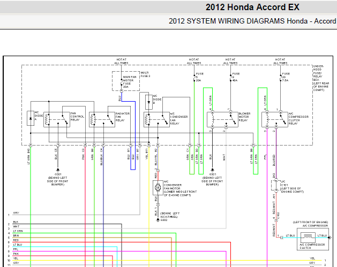Click the "MULTI FUSE 3" label
This screenshot has height=267, width=337.
click(x=145, y=74)
